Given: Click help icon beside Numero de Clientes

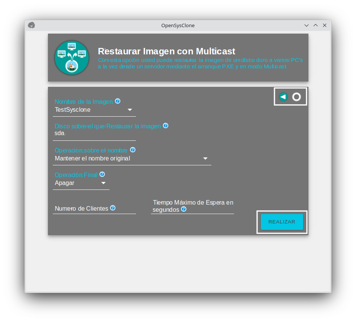Looking at the screenshot, I should [x=113, y=208].
